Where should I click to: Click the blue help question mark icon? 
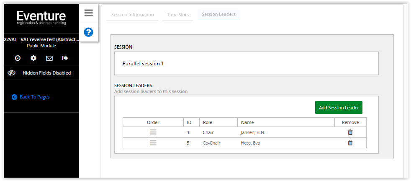89,32
